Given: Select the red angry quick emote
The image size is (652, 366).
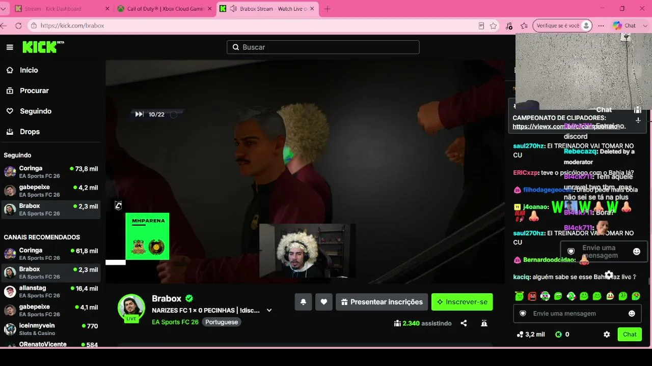Looking at the screenshot, I should click(532, 296).
